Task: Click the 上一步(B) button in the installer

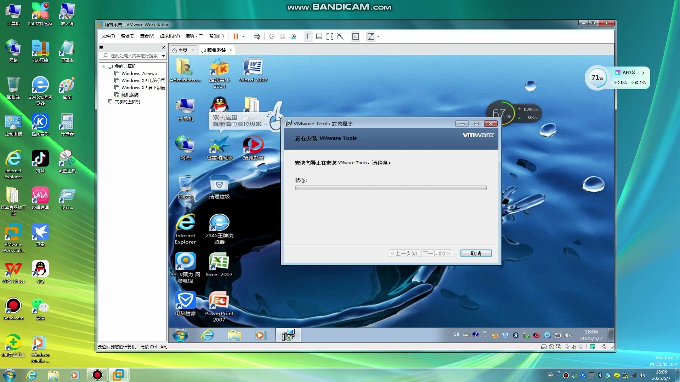Action: [404, 253]
